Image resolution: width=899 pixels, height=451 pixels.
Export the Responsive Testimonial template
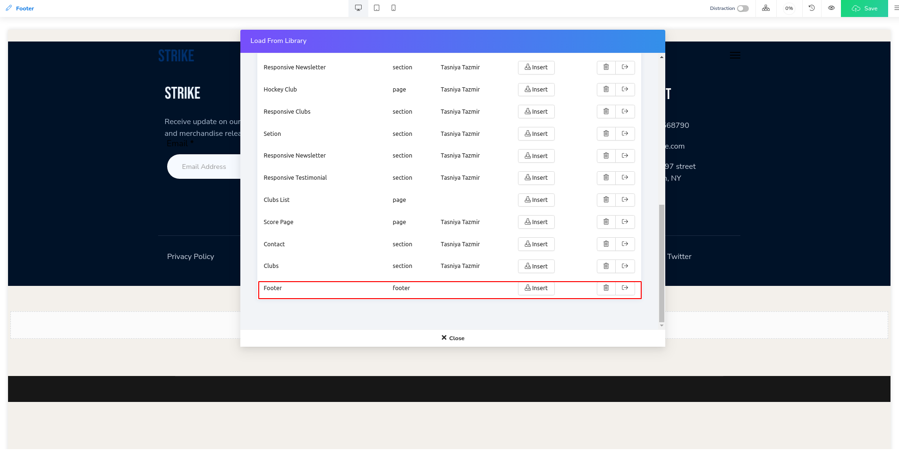coord(625,177)
